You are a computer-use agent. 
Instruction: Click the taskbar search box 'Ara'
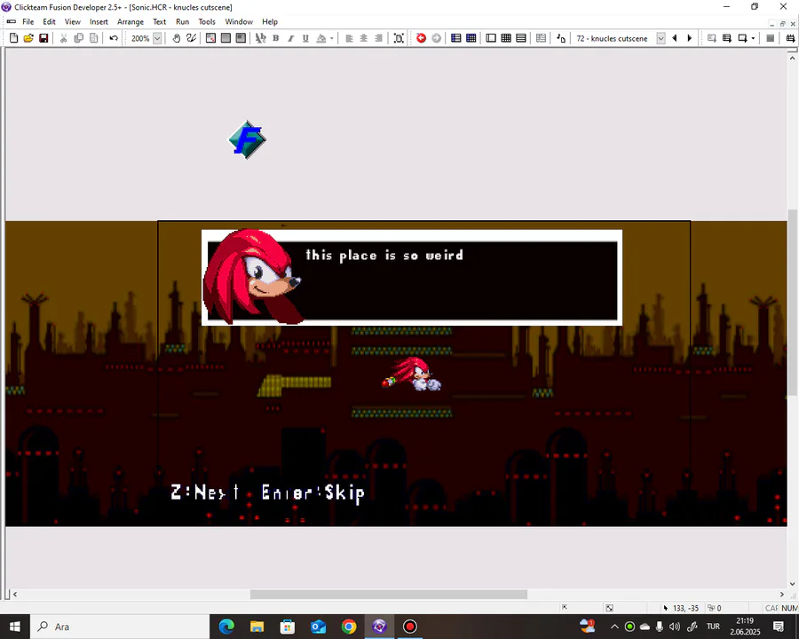coord(120,627)
